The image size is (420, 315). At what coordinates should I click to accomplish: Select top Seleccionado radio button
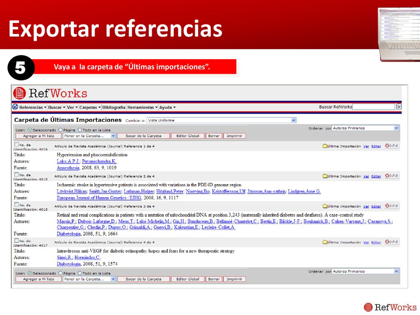click(x=30, y=130)
